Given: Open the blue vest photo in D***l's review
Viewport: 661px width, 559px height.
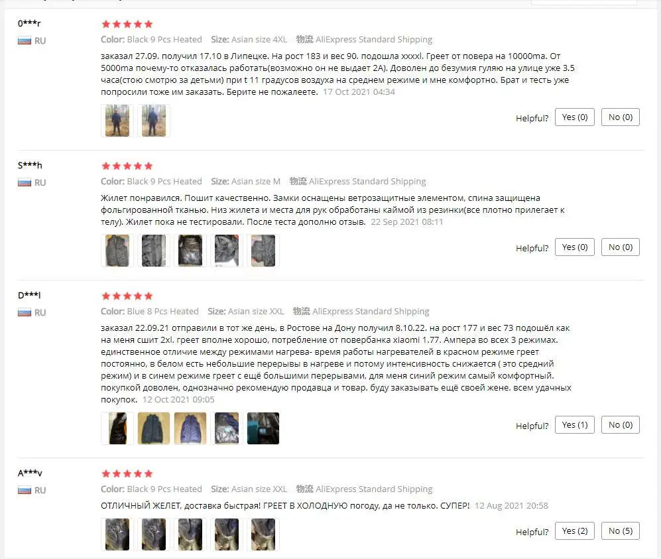Looking at the screenshot, I should 190,428.
